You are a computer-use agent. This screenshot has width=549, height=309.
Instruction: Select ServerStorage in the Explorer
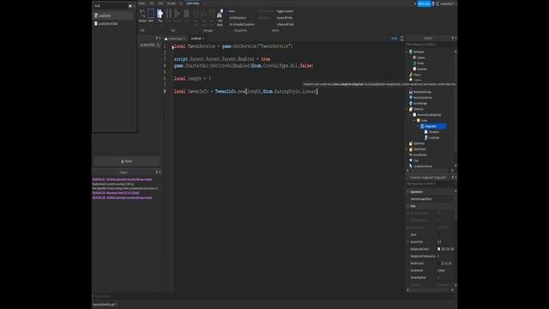point(419,103)
